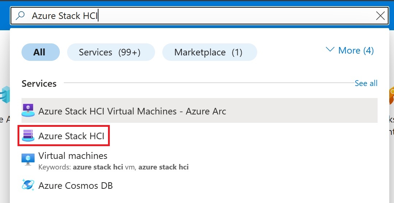Select the All filter pill
The height and width of the screenshot is (203, 394).
[x=41, y=52]
